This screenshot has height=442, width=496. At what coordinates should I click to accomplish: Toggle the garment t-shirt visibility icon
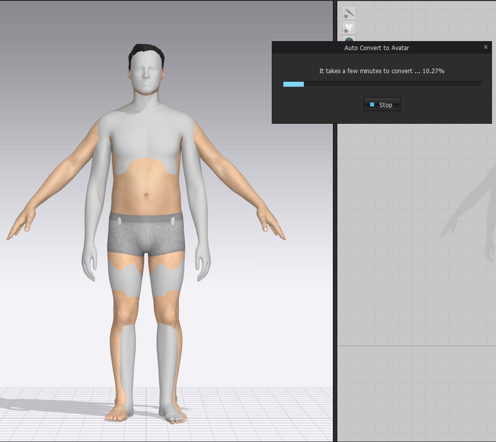tap(348, 28)
